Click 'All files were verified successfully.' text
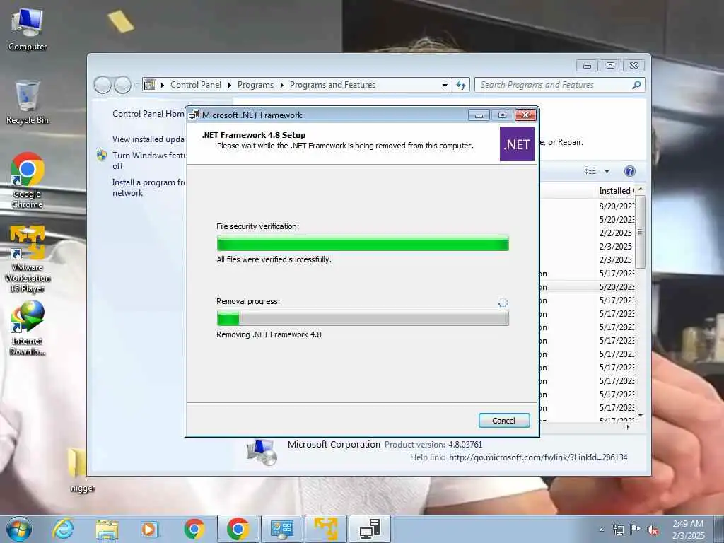This screenshot has width=724, height=543. 274,259
